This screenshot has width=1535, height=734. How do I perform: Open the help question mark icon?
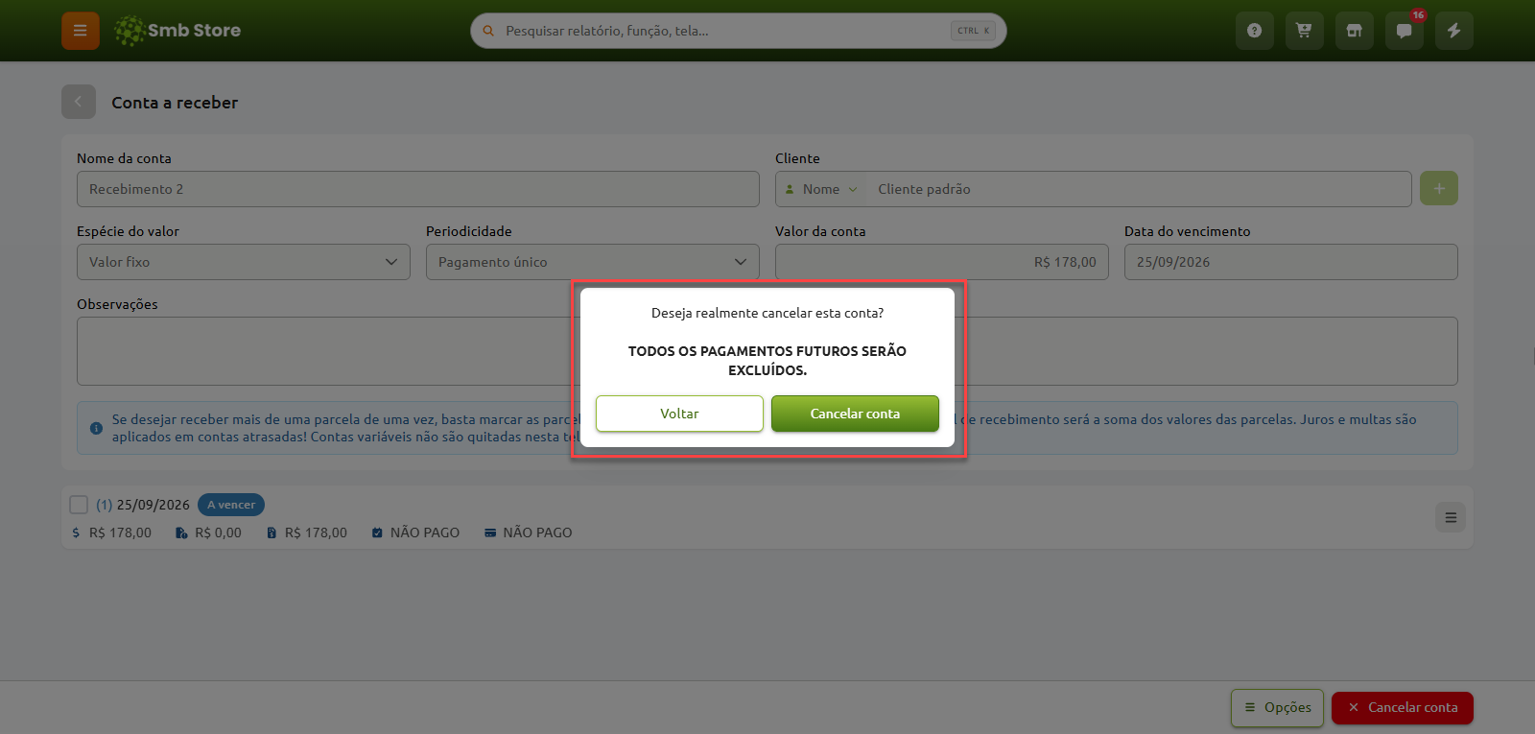[1254, 31]
